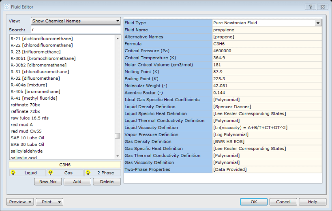Select R-30b1 [bromochloromethane] in the list
The width and height of the screenshot is (332, 211).
pos(43,58)
